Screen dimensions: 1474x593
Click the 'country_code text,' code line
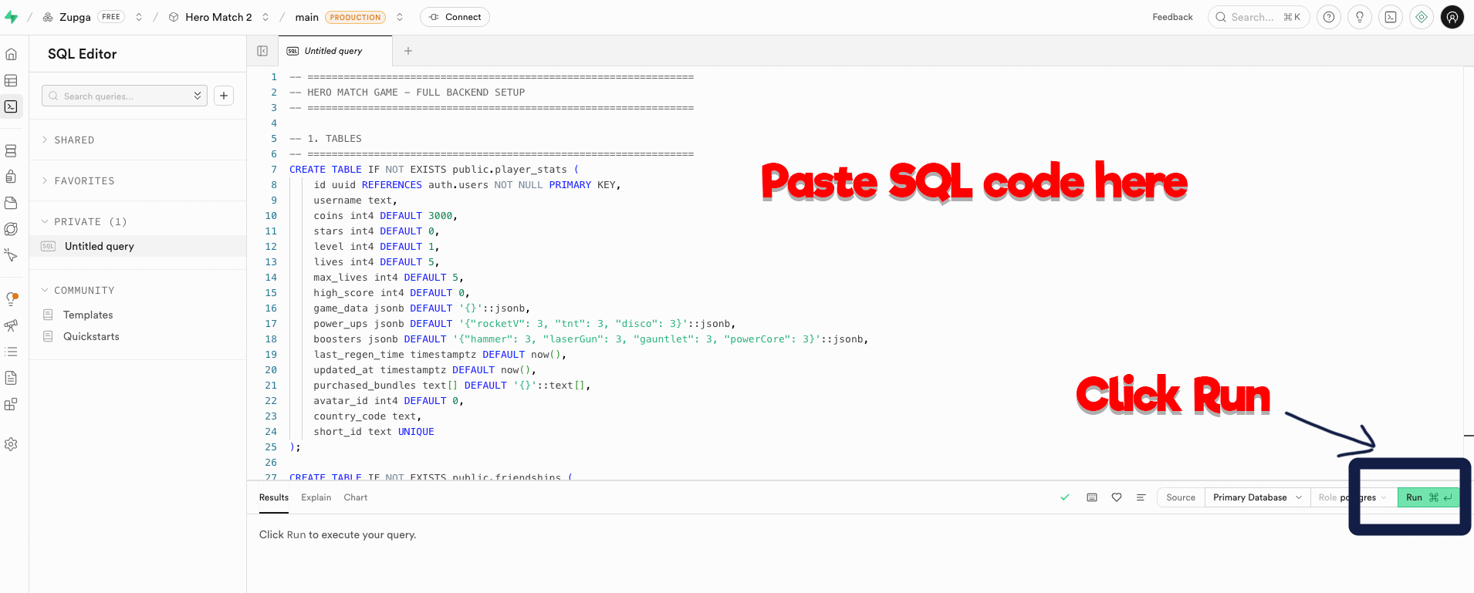pos(367,416)
